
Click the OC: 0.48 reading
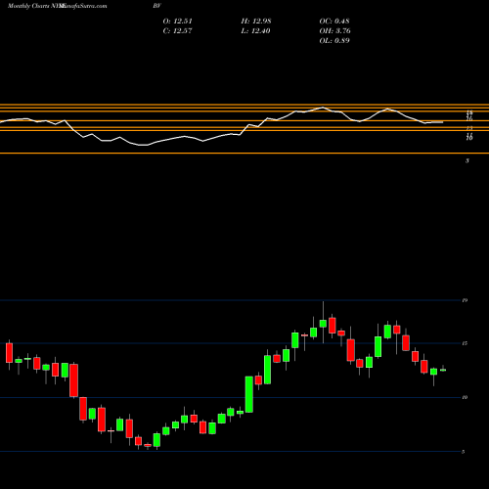tap(334, 22)
